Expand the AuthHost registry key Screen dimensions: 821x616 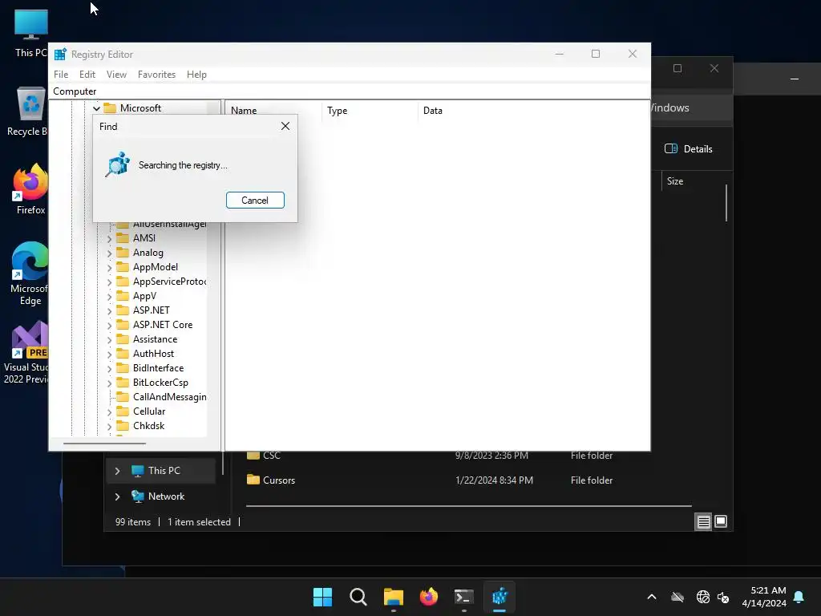point(109,354)
